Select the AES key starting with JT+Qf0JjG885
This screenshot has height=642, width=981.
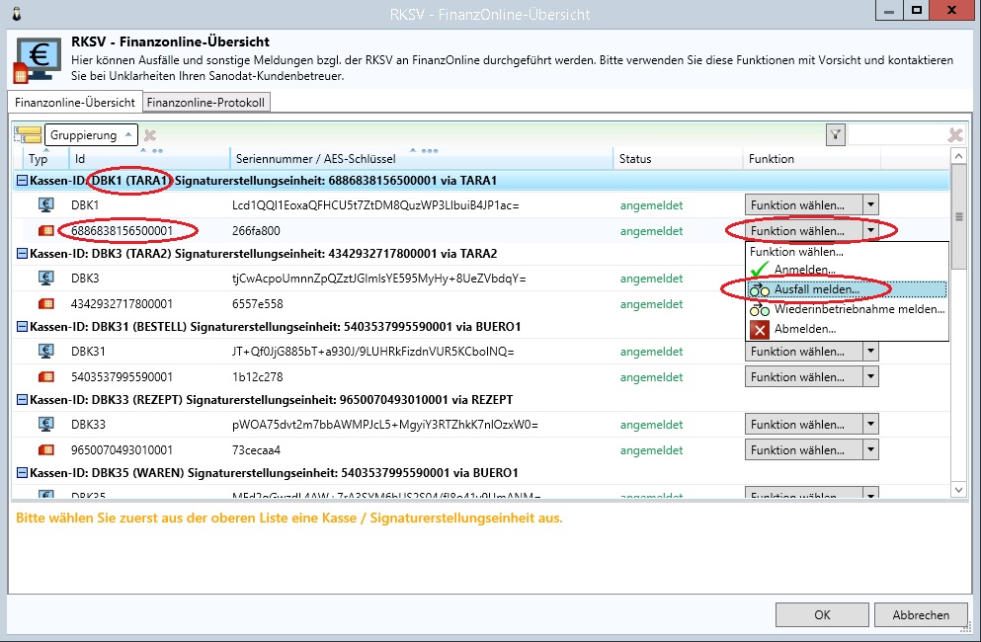click(372, 352)
